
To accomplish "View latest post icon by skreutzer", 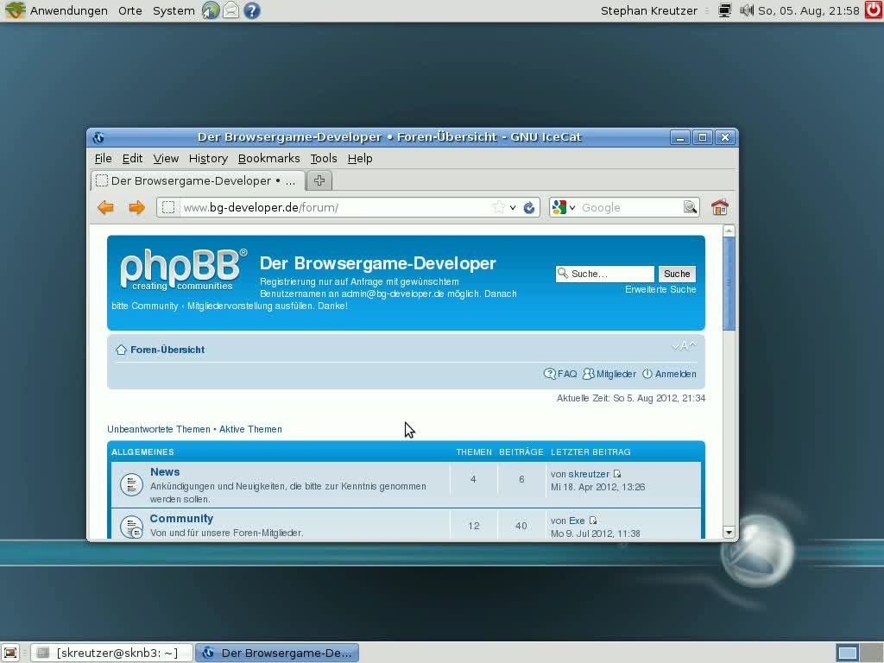I will tap(617, 474).
